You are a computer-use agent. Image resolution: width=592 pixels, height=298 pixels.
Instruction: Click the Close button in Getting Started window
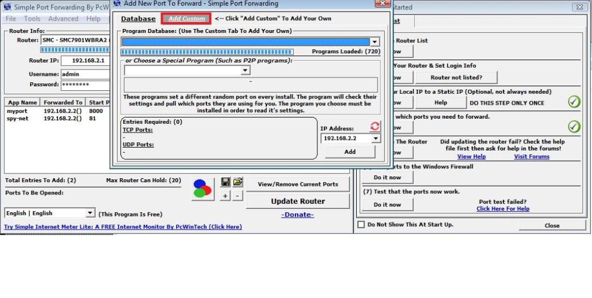coord(552,226)
